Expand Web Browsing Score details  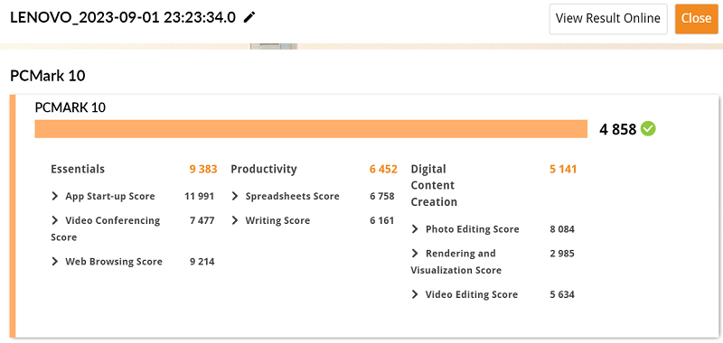click(55, 262)
